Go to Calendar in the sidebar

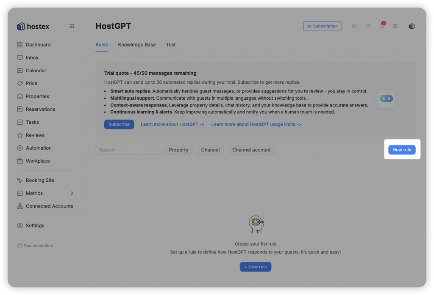(36, 71)
